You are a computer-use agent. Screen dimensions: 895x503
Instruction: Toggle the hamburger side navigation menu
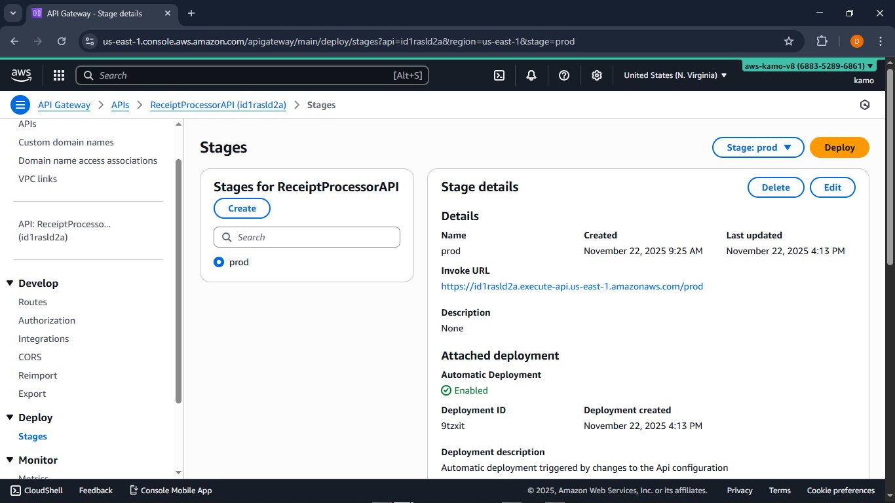(20, 105)
